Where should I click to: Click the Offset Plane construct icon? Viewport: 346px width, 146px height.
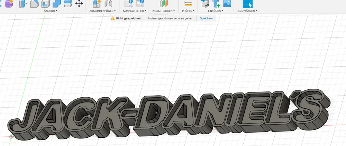pos(164,3)
